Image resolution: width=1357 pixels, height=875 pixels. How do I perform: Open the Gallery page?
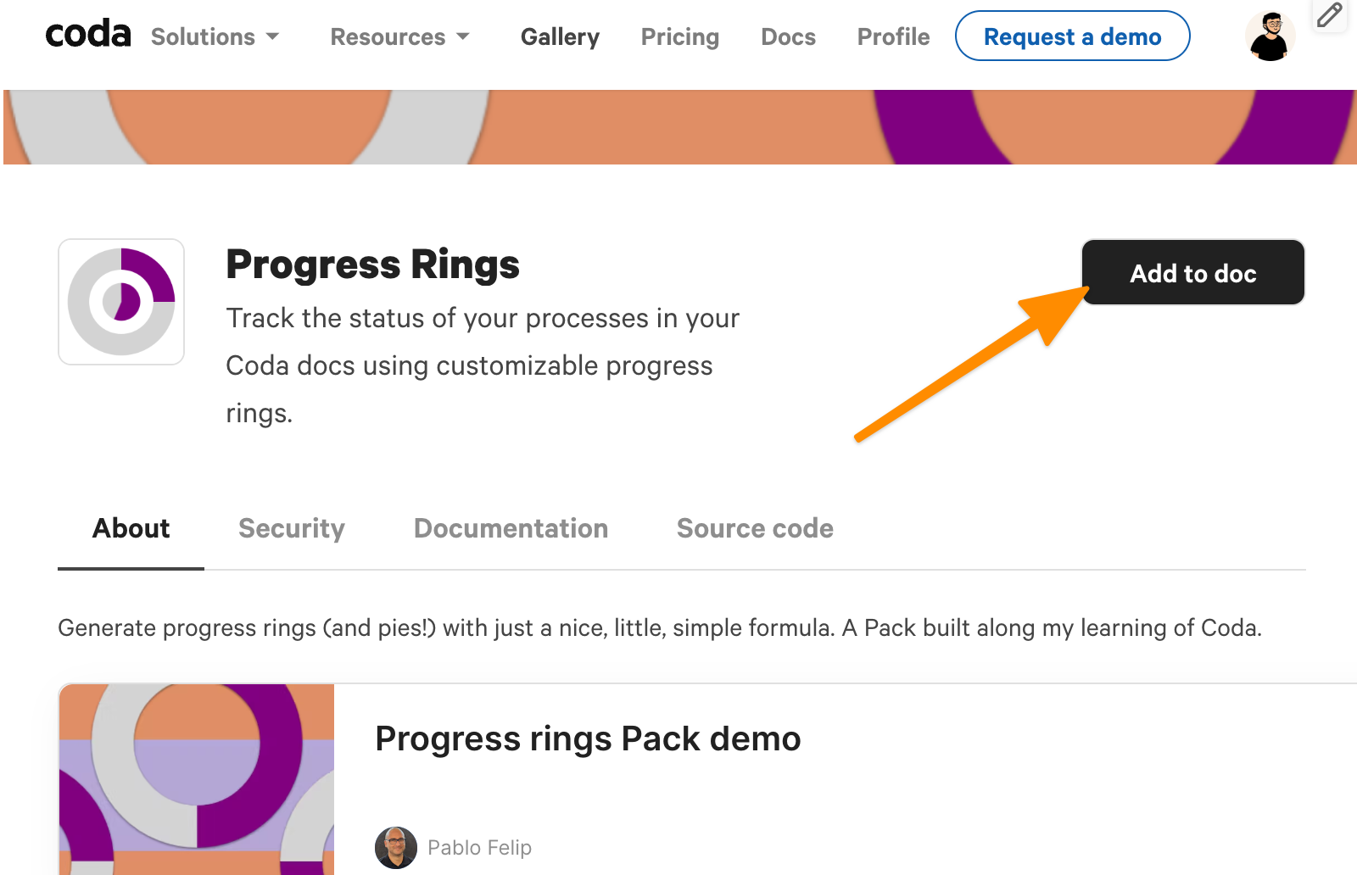(560, 37)
